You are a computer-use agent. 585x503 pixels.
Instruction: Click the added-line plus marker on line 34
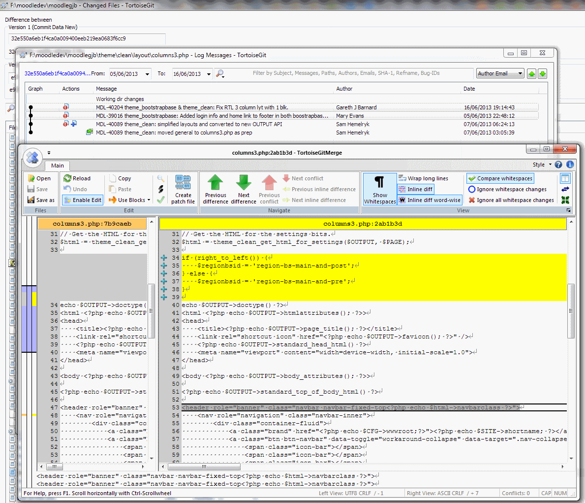pyautogui.click(x=164, y=258)
